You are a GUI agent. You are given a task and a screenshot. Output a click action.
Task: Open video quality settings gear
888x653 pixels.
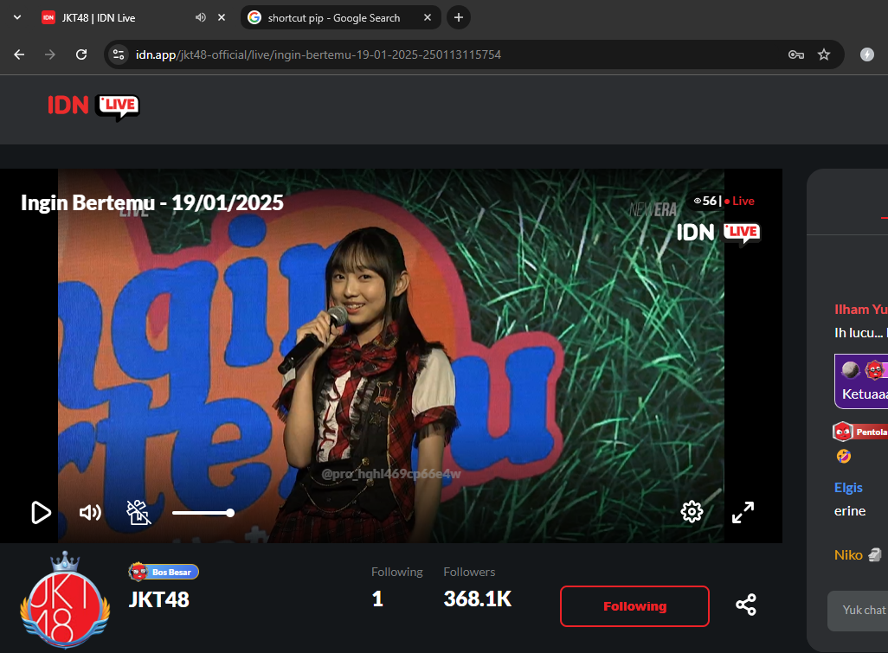[691, 512]
